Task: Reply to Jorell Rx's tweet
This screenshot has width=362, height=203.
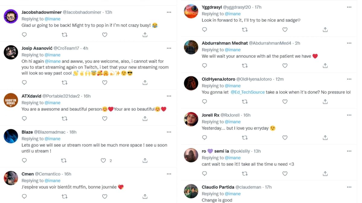Action: [x=205, y=137]
